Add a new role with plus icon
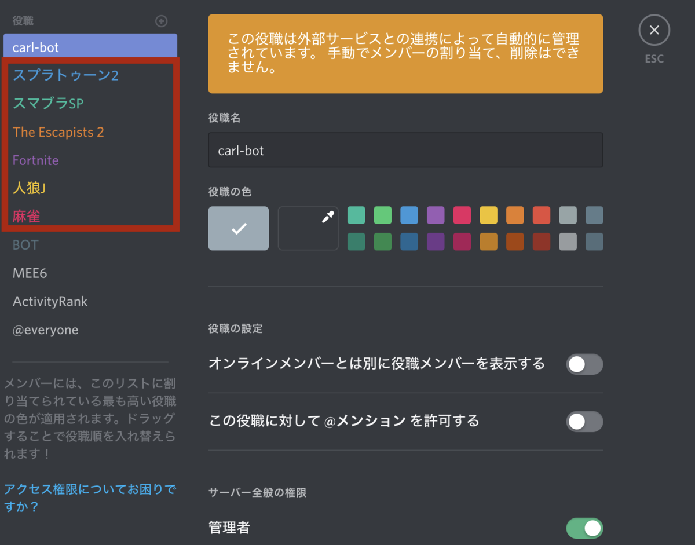 (x=162, y=21)
